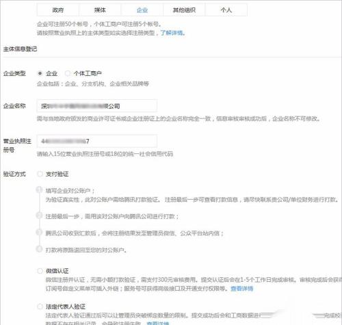This screenshot has height=325, width=342.
Task: Switch to the 媒体 tab
Action: click(x=100, y=10)
